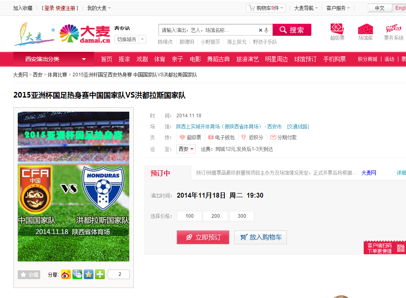Open the 活动 link in nav bar

click(x=389, y=59)
